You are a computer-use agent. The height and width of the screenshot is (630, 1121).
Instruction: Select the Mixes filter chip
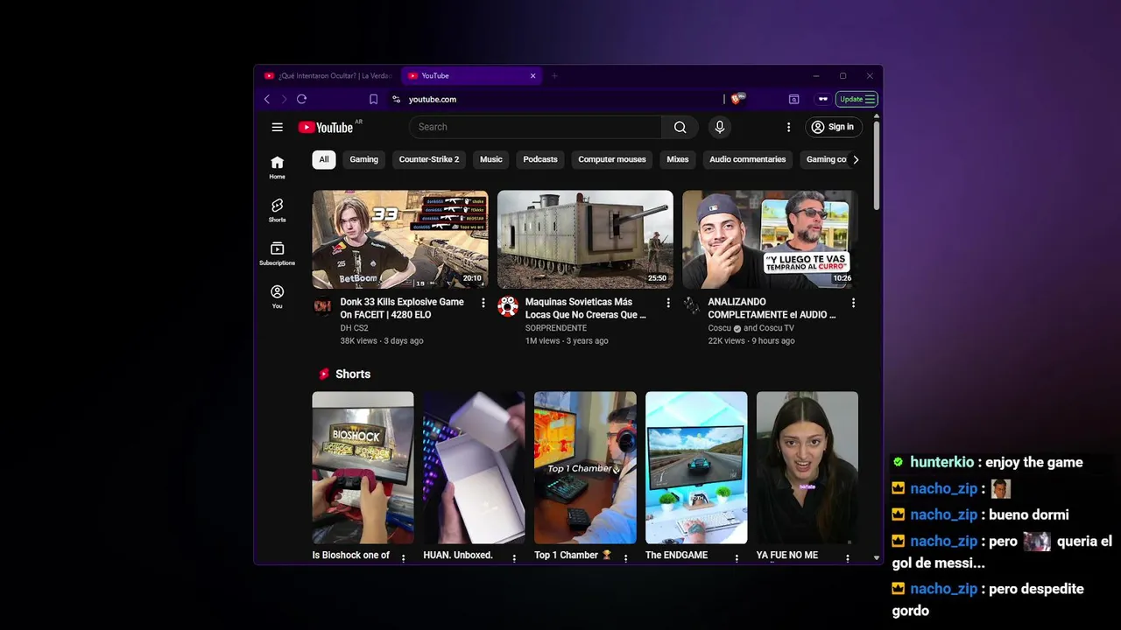tap(678, 159)
